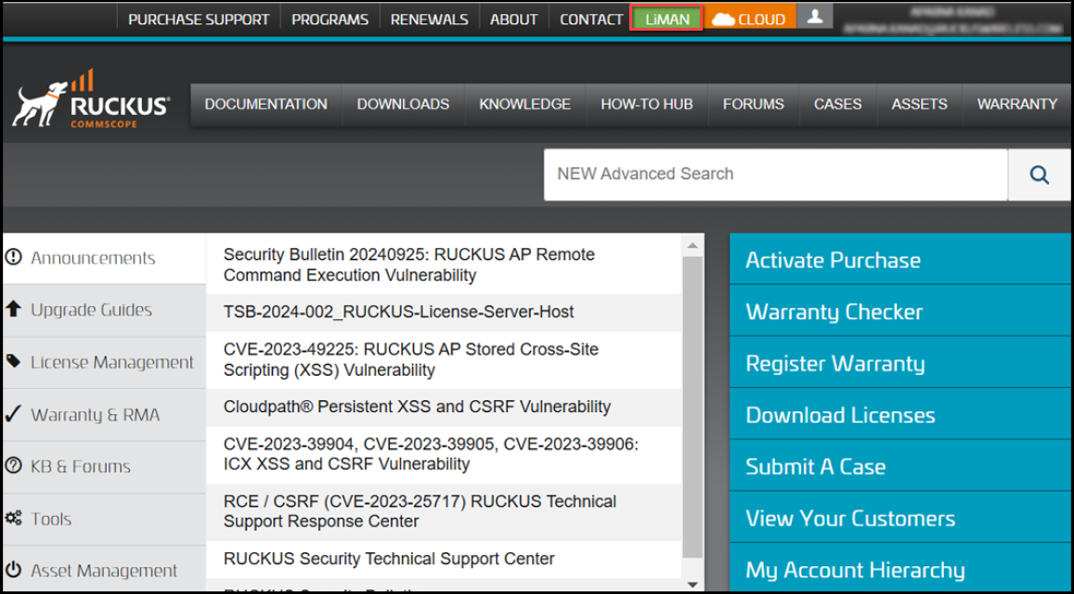Click the announcements scrollbar thumb
The height and width of the screenshot is (594, 1074).
(692, 407)
